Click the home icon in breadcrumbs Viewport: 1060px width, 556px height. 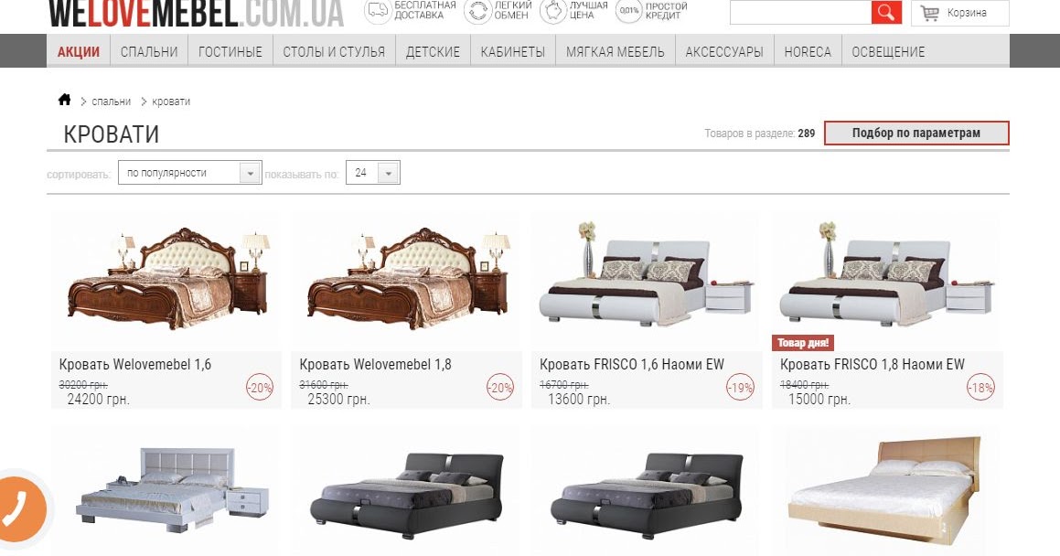point(64,100)
